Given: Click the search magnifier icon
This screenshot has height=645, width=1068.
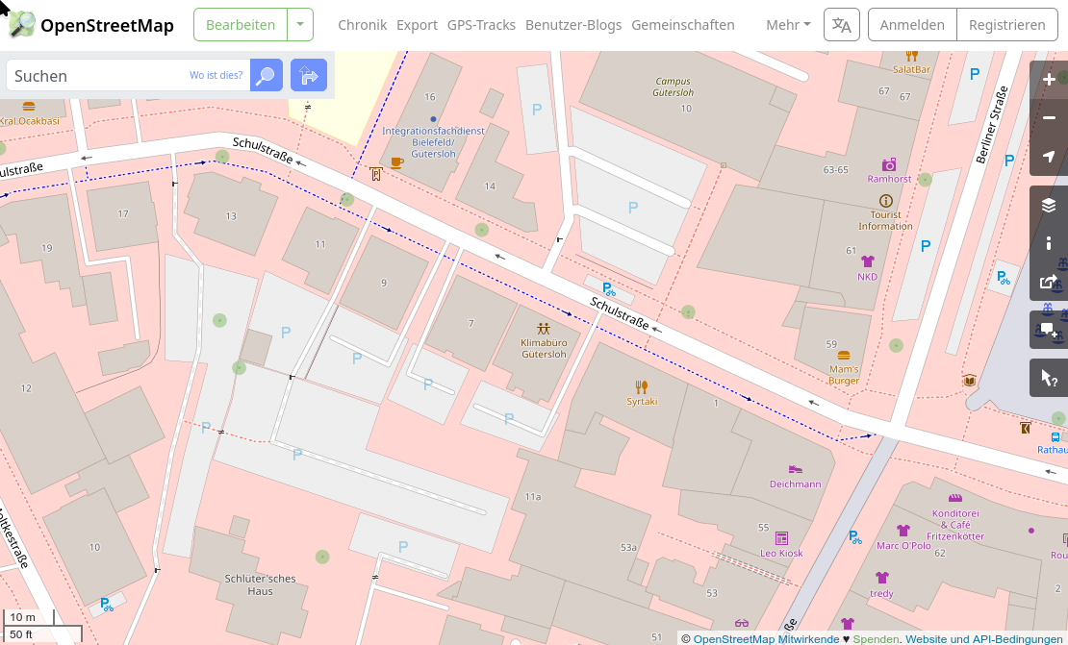Looking at the screenshot, I should [x=265, y=75].
